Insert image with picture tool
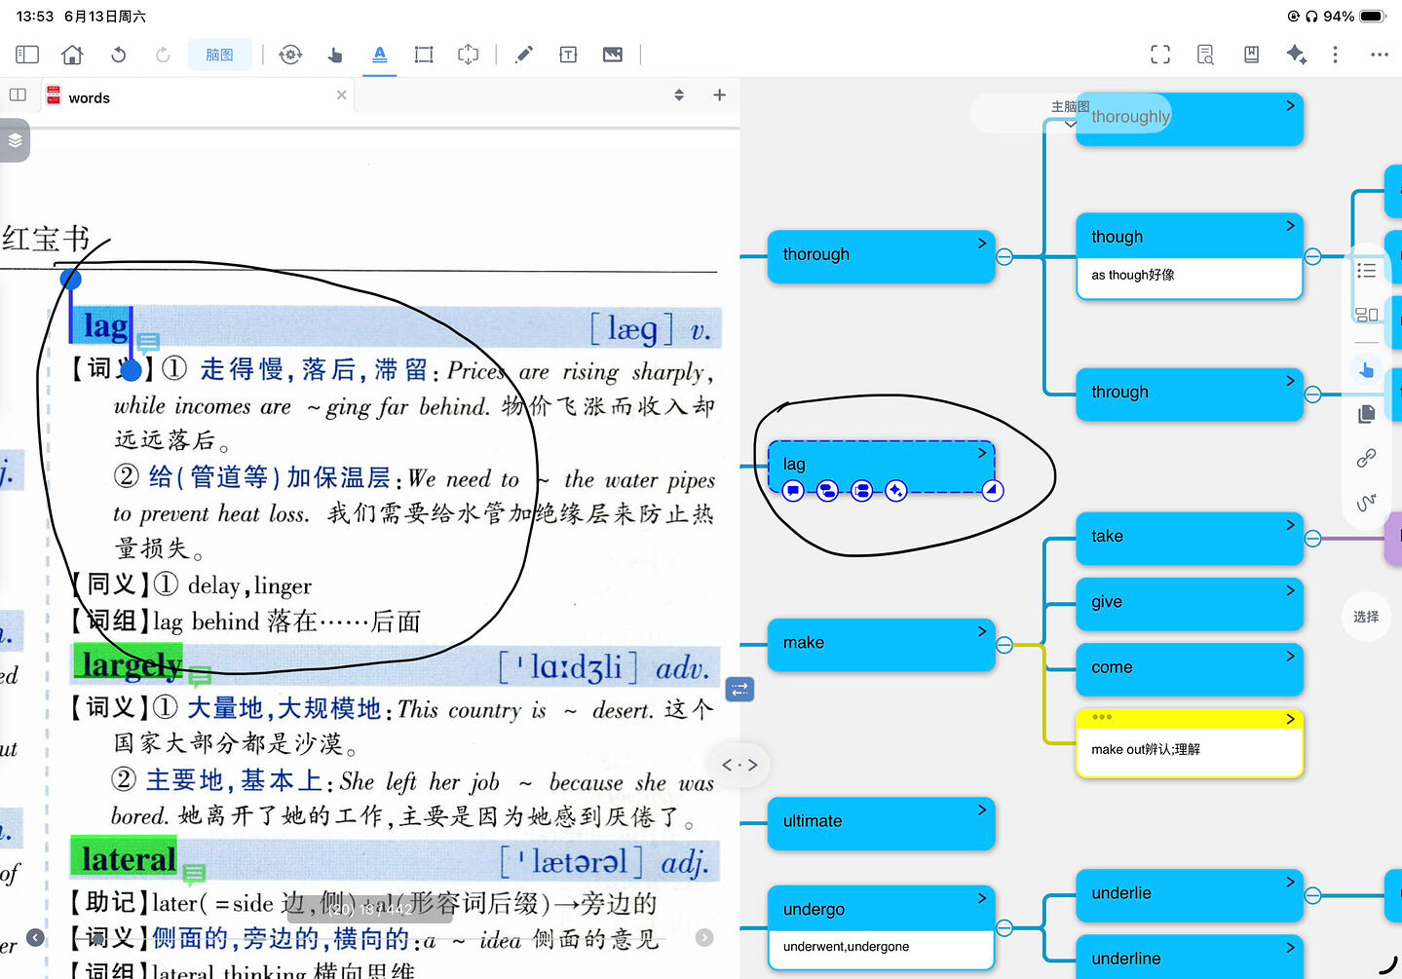Image resolution: width=1402 pixels, height=979 pixels. pyautogui.click(x=613, y=55)
